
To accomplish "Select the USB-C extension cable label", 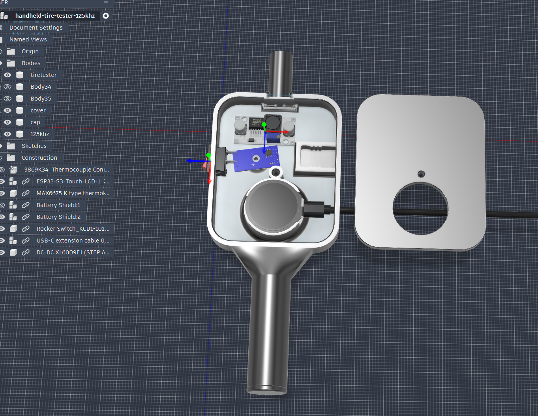I will (73, 241).
